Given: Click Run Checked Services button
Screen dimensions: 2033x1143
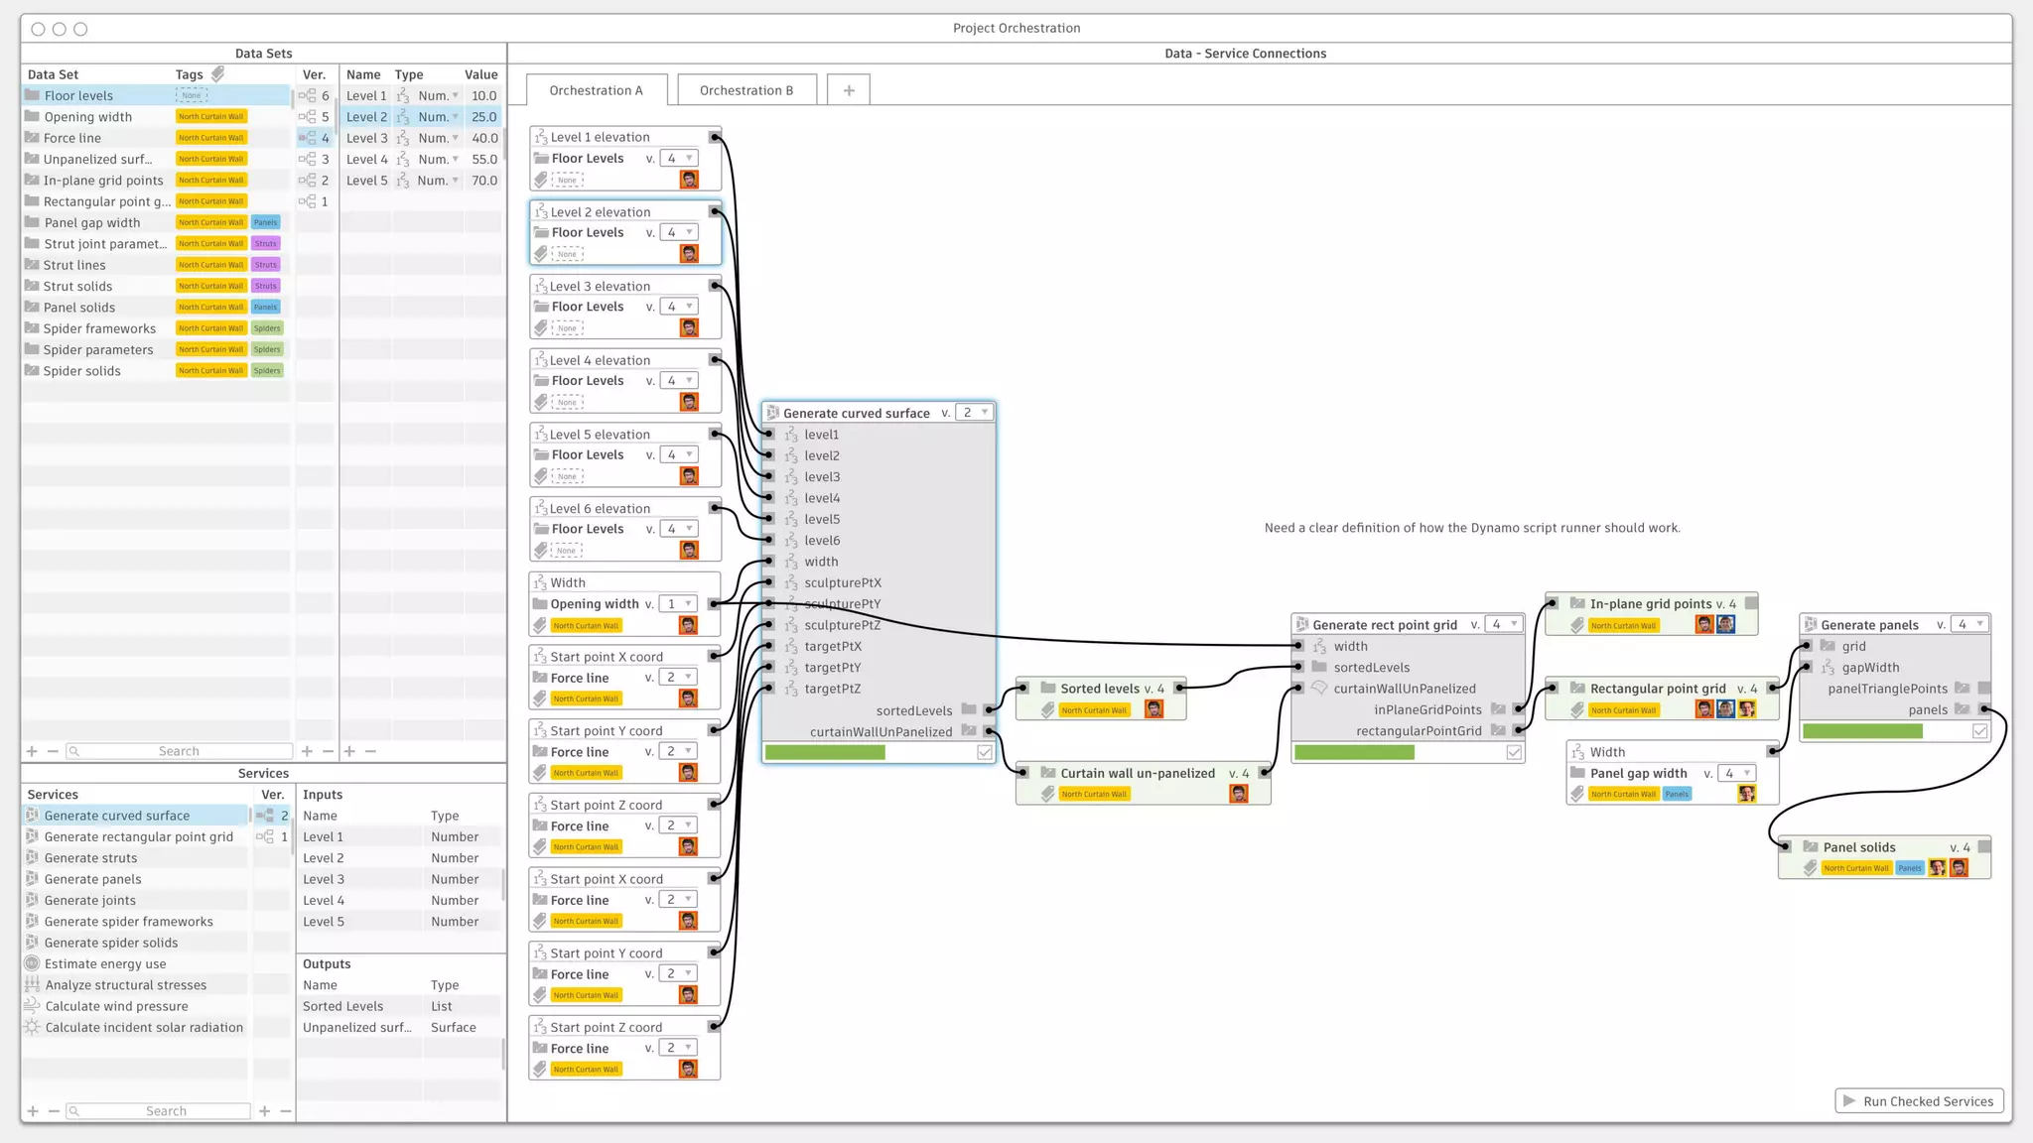Looking at the screenshot, I should point(1919,1101).
